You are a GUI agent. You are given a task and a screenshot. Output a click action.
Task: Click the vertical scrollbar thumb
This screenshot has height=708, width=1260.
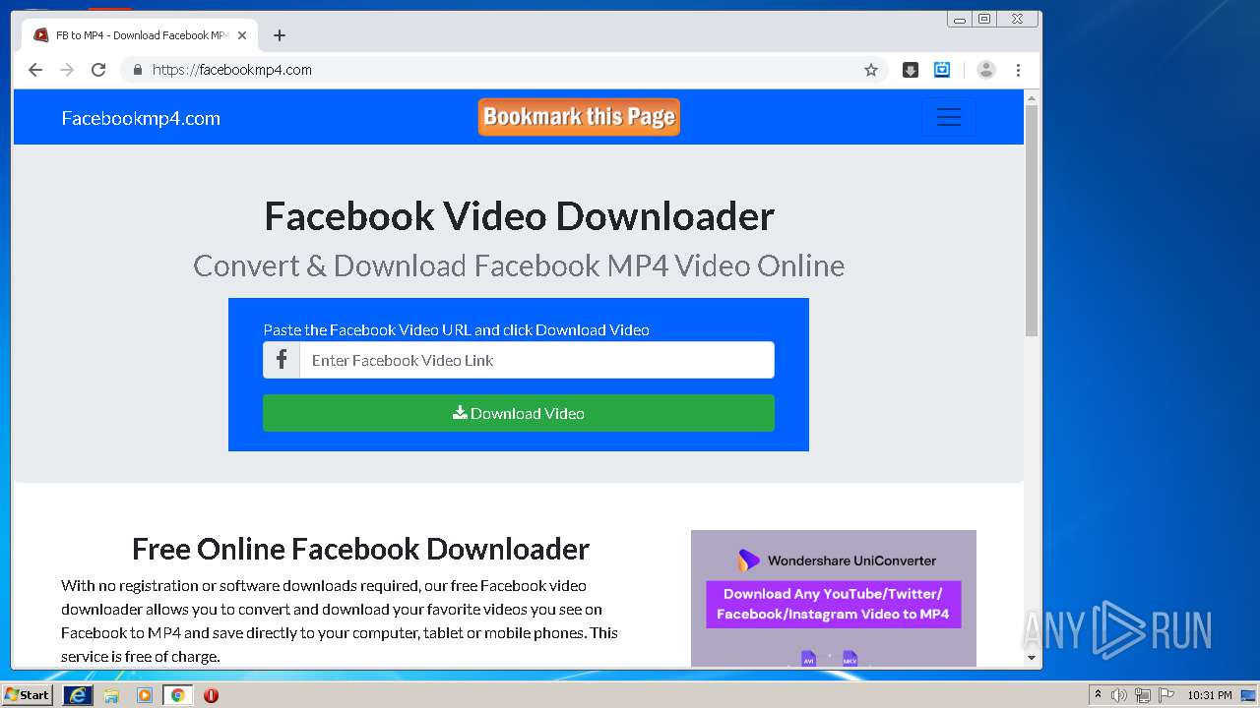[x=1032, y=220]
